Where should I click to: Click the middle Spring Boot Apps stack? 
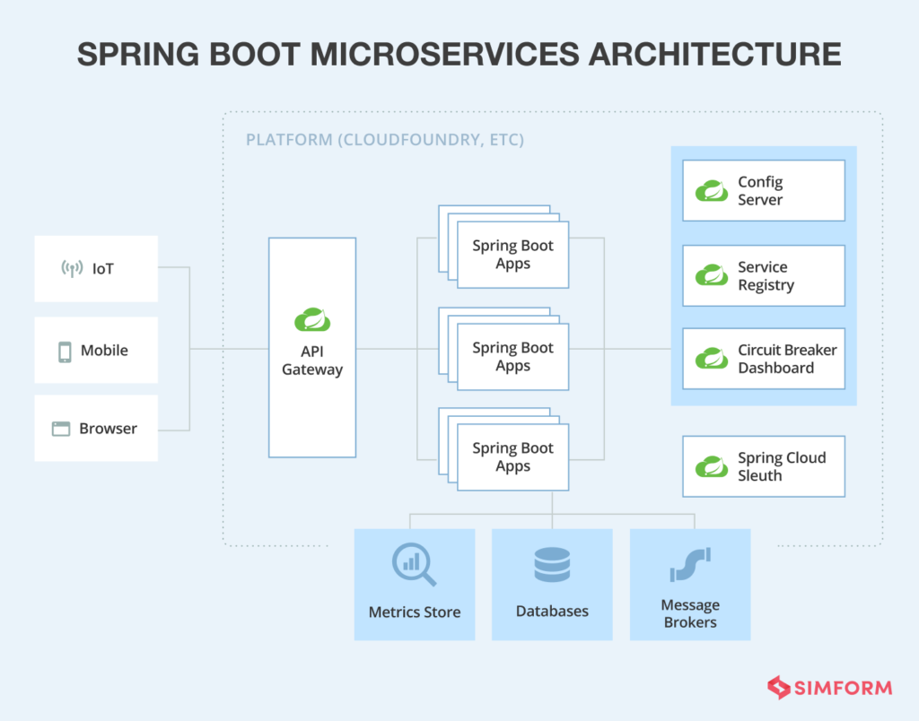512,356
